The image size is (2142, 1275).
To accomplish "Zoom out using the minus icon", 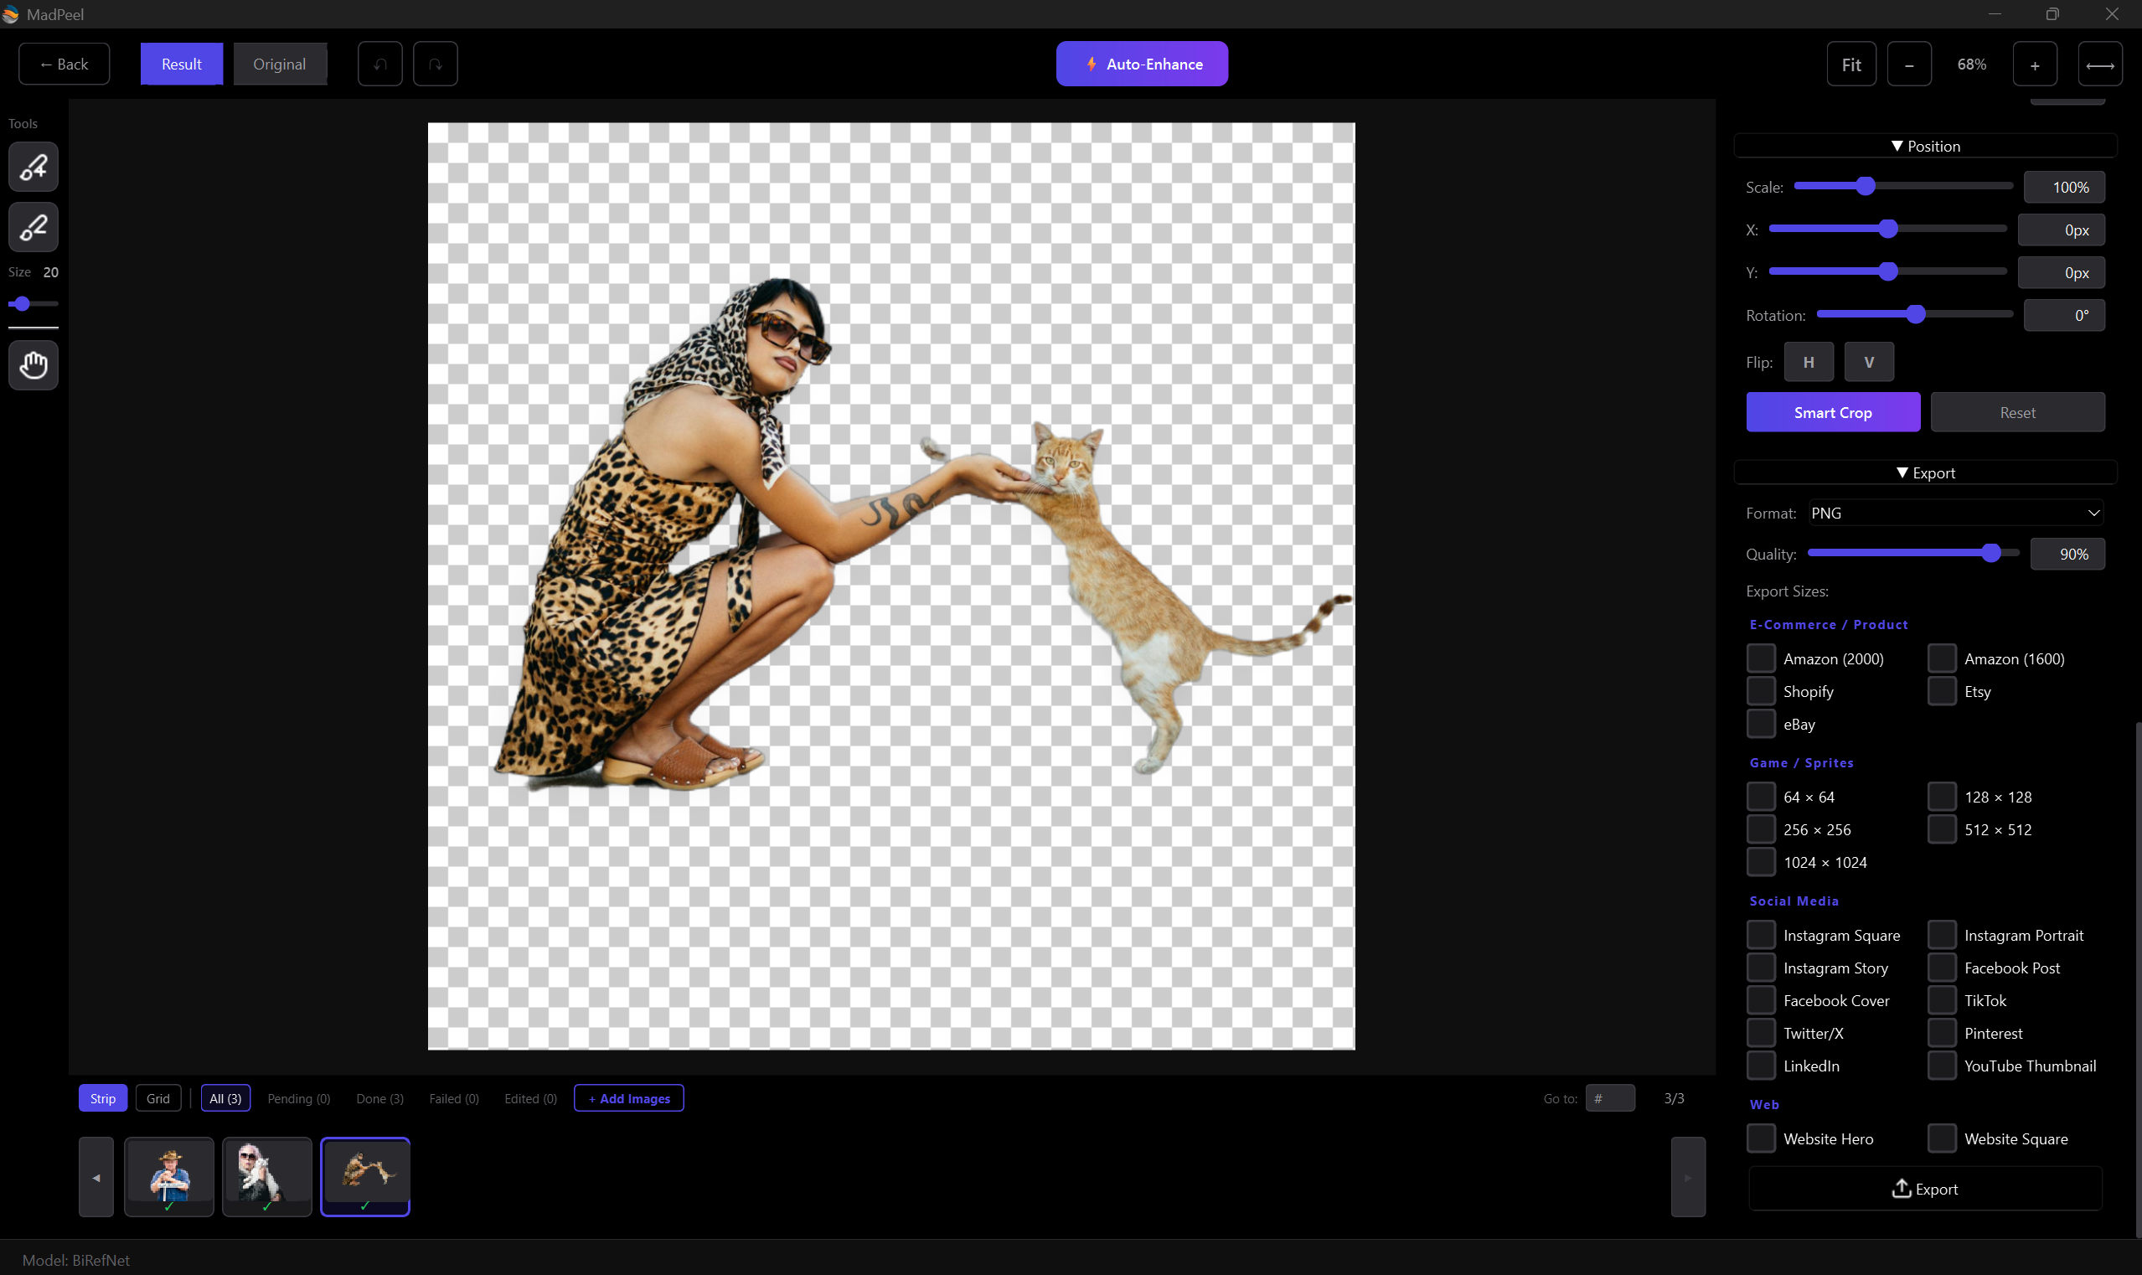I will (x=1909, y=64).
